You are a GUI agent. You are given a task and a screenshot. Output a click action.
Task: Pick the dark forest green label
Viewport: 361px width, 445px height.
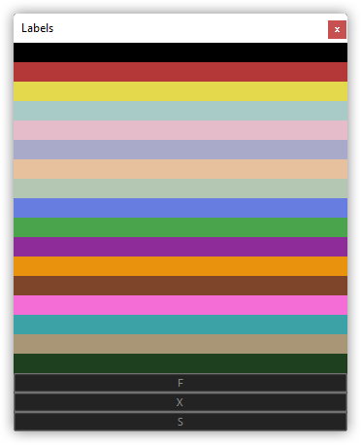pyautogui.click(x=180, y=363)
